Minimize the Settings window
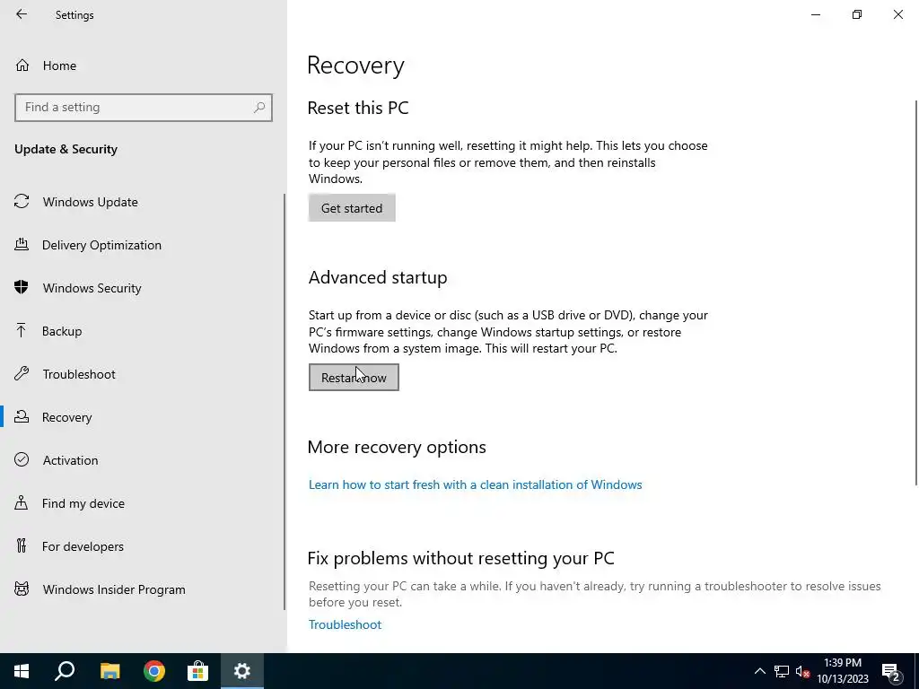 tap(815, 14)
